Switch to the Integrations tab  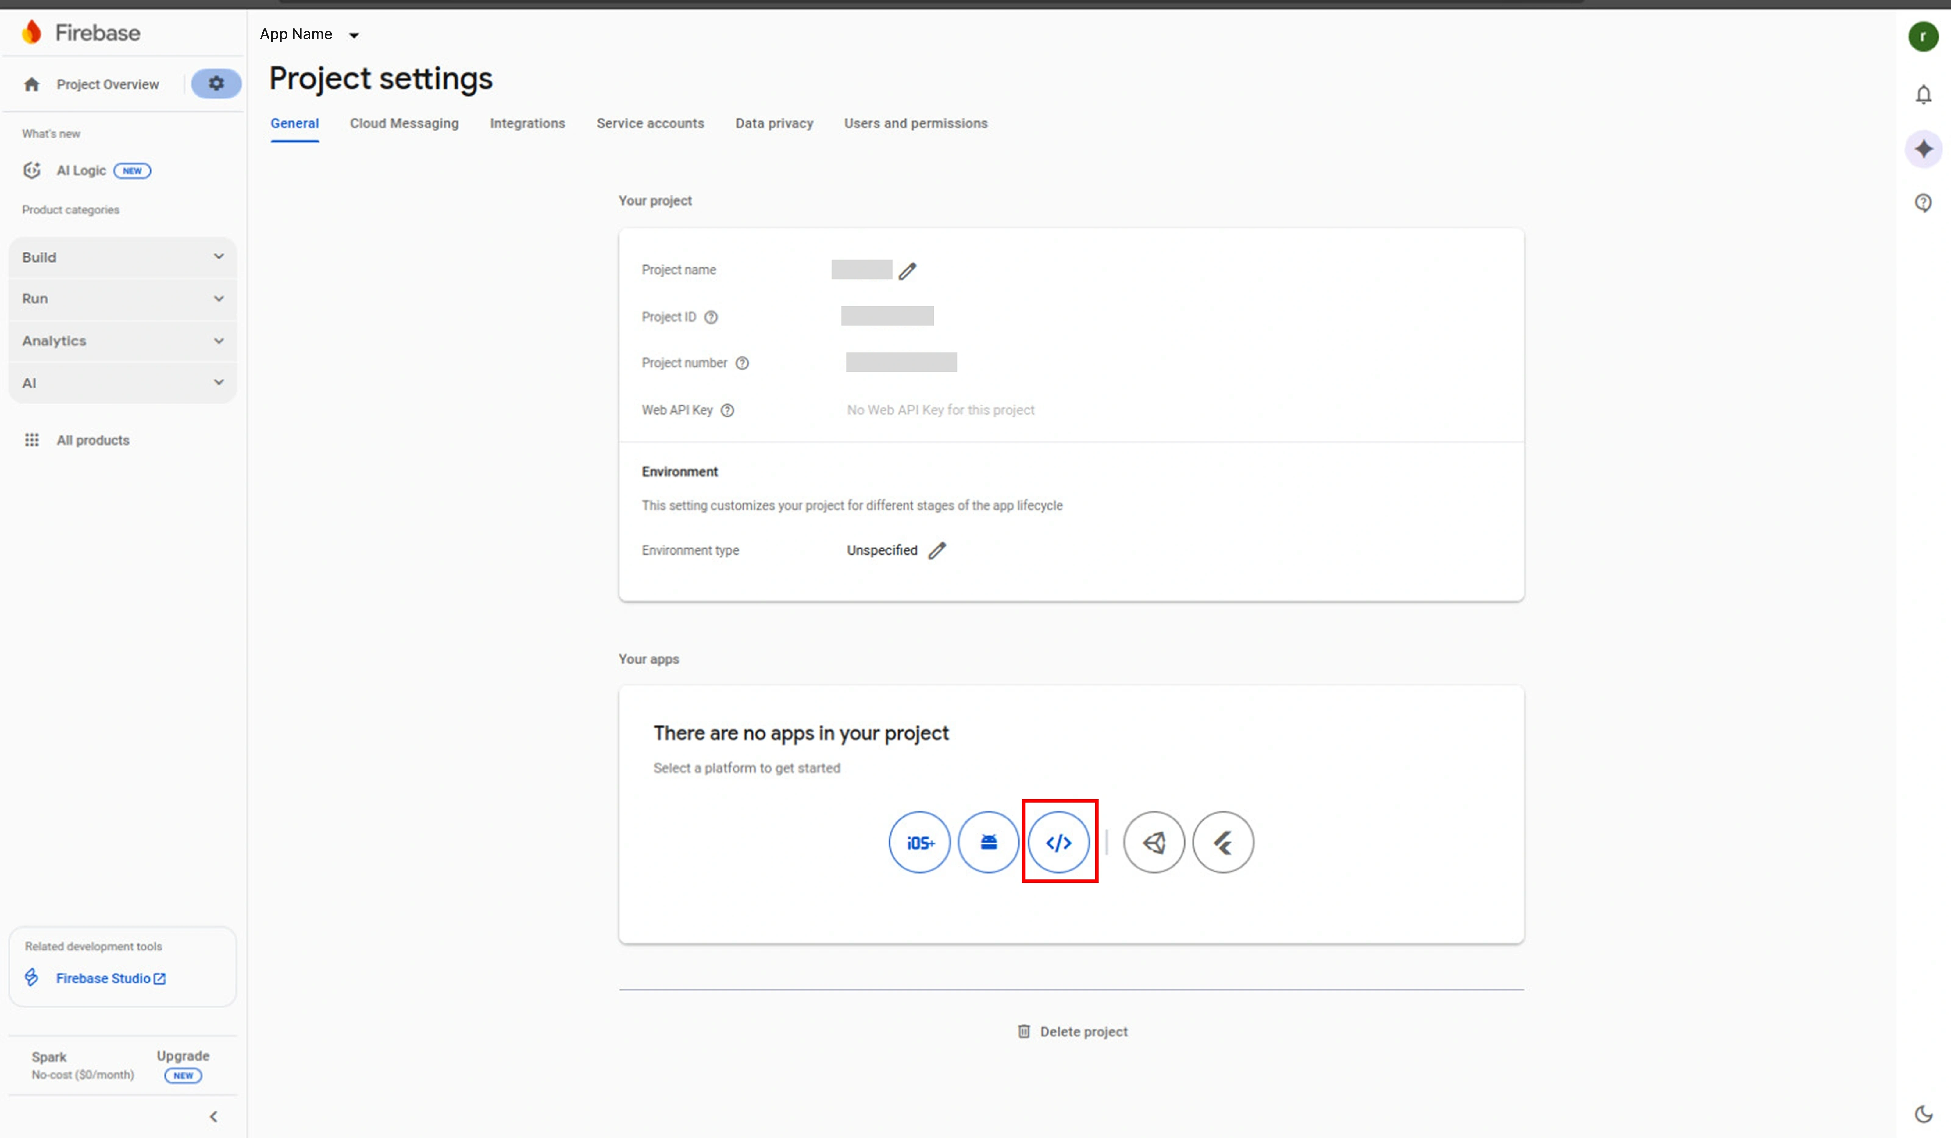[x=527, y=123]
